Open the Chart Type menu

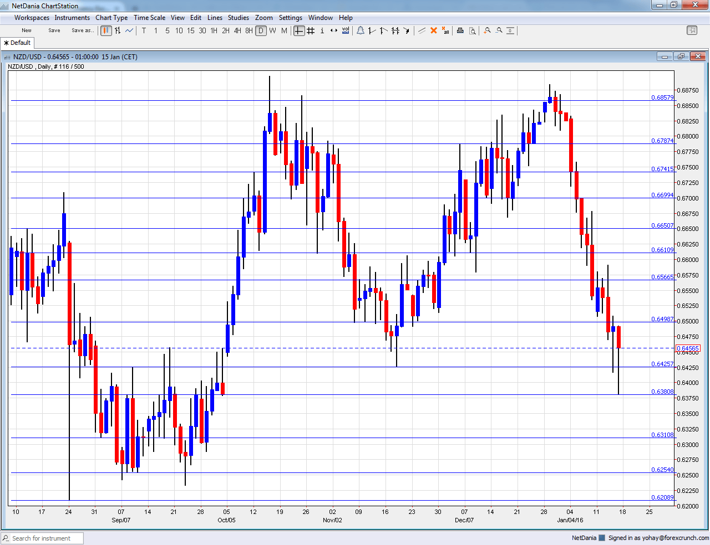pyautogui.click(x=111, y=18)
